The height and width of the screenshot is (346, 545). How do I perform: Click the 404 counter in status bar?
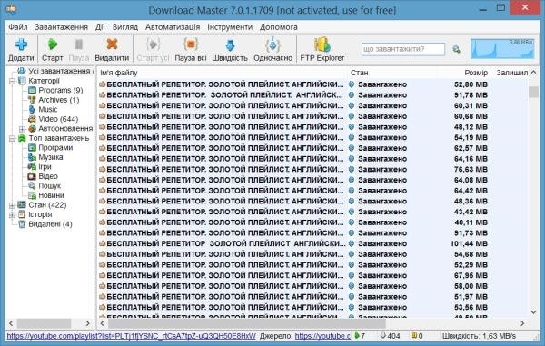(x=390, y=336)
